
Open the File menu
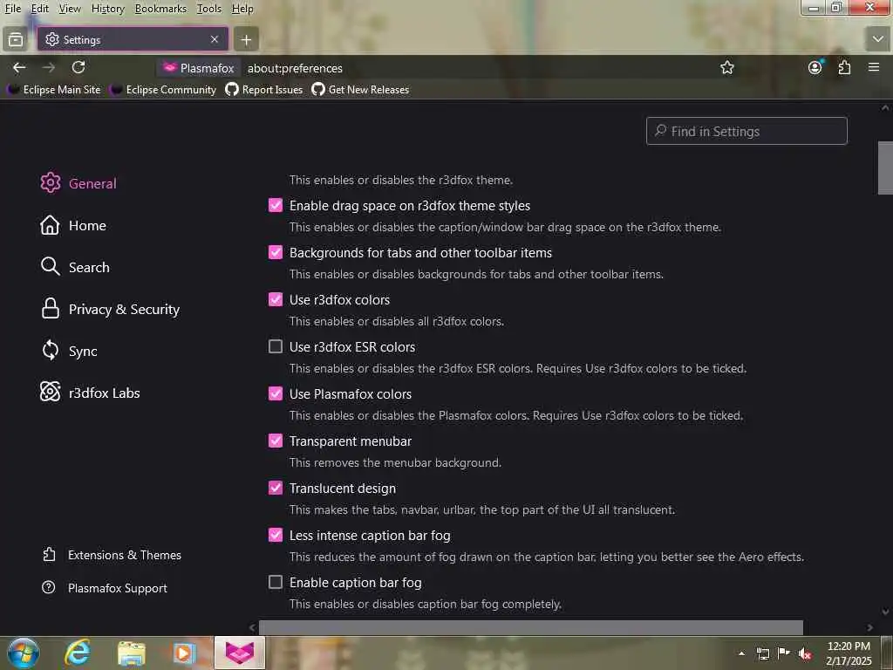12,9
